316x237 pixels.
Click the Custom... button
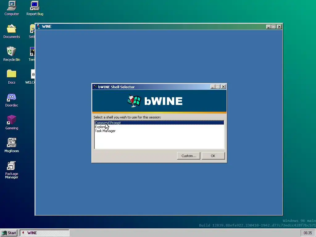[x=189, y=156]
